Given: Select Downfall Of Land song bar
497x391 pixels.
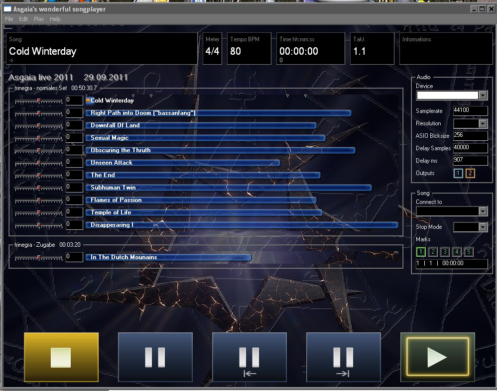Looking at the screenshot, I should 201,125.
